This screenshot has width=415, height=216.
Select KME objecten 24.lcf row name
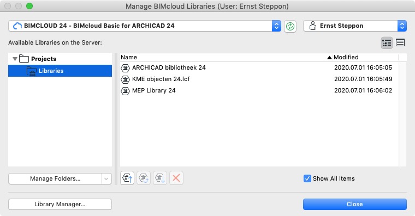click(161, 79)
